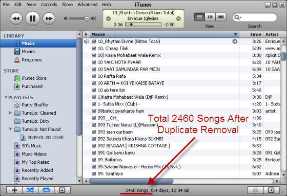
Task: Open the 90's Music smart playlist
Action: [x=38, y=146]
